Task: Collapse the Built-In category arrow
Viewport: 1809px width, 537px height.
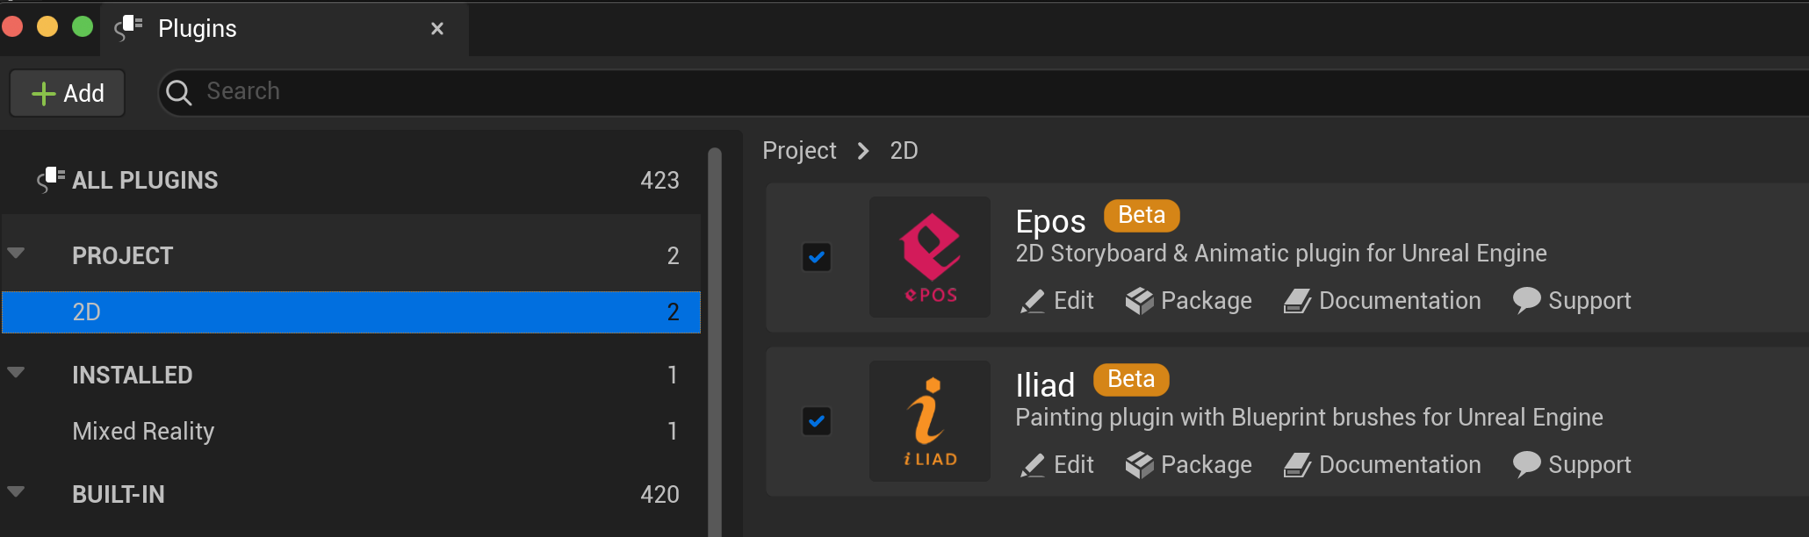Action: tap(16, 492)
